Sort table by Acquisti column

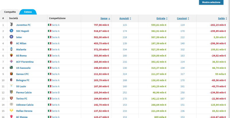(x=125, y=18)
